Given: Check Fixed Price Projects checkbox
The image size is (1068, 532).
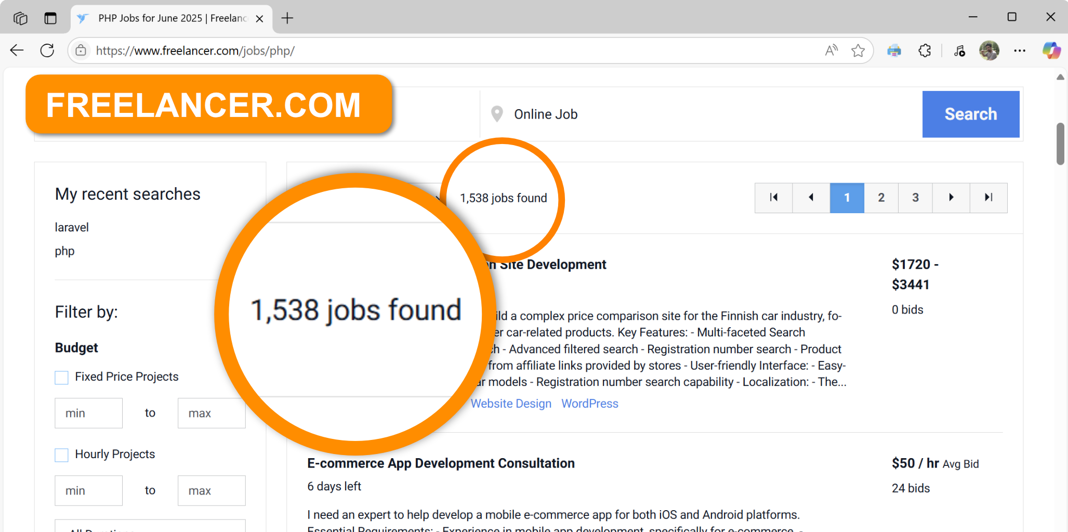Looking at the screenshot, I should pos(61,378).
